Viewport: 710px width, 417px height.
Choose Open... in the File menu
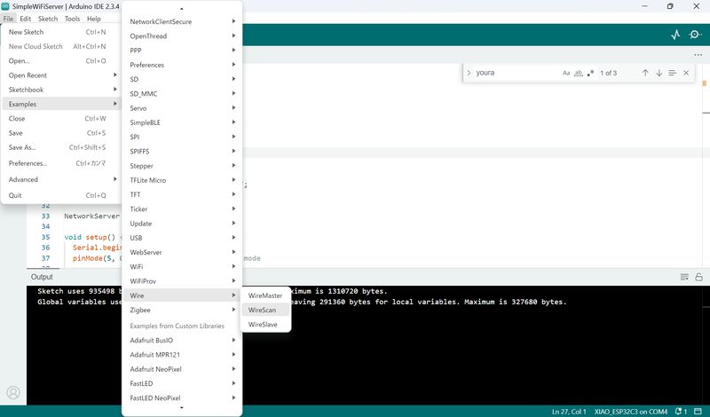[60, 60]
